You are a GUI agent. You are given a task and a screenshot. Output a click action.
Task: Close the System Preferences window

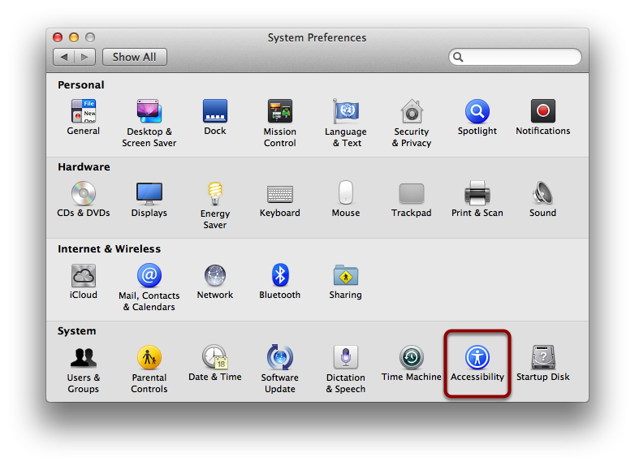tap(58, 37)
